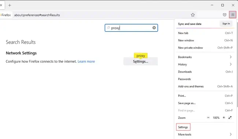The height and width of the screenshot is (139, 238).
Task: Close the current browser tab
Action: (x=1, y=6)
